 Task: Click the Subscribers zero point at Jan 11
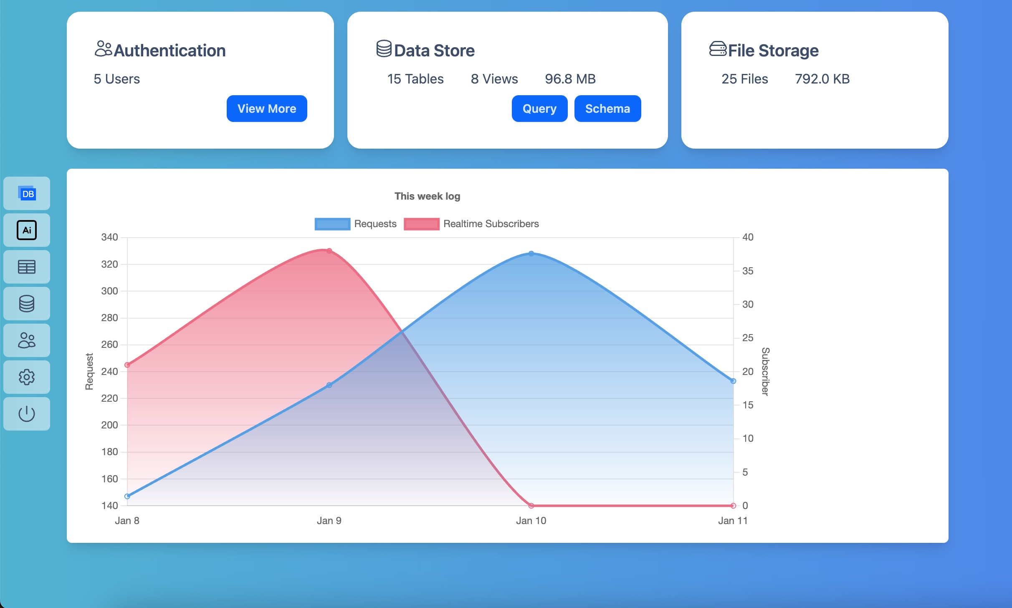(733, 506)
